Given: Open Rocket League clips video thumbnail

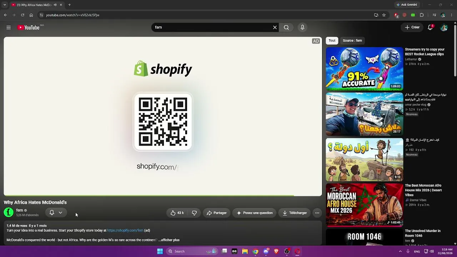Looking at the screenshot, I should click(365, 69).
